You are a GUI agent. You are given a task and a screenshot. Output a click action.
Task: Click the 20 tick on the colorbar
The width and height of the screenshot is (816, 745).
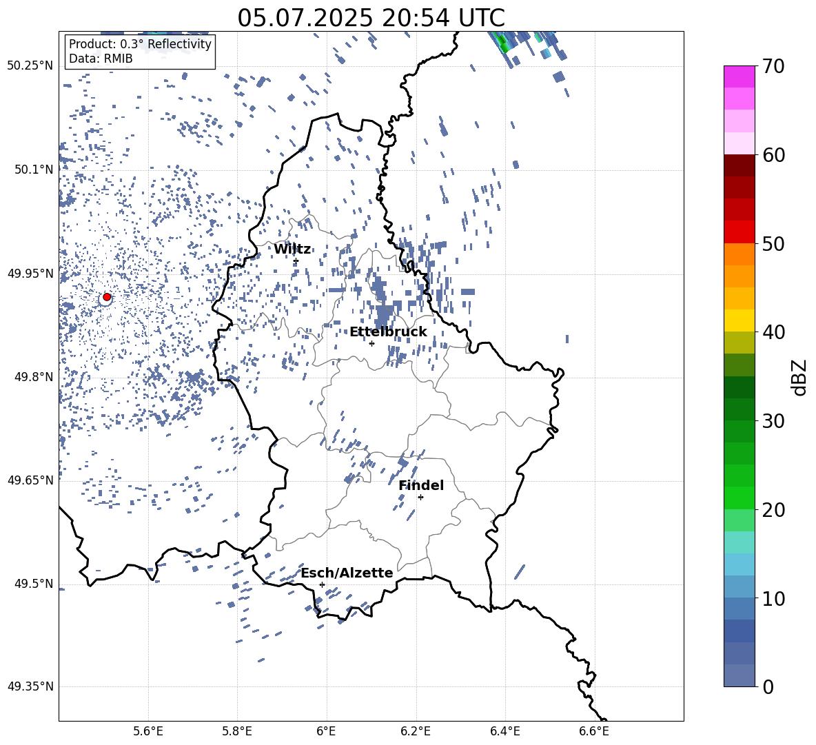[774, 510]
